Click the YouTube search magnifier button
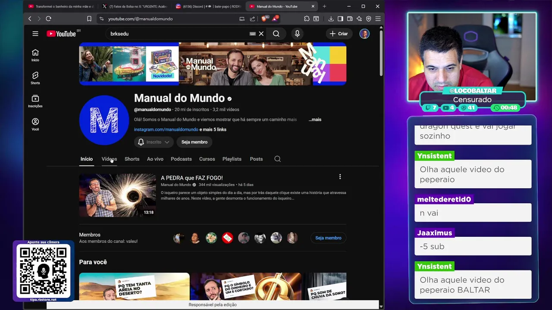The image size is (552, 310). coord(276,34)
